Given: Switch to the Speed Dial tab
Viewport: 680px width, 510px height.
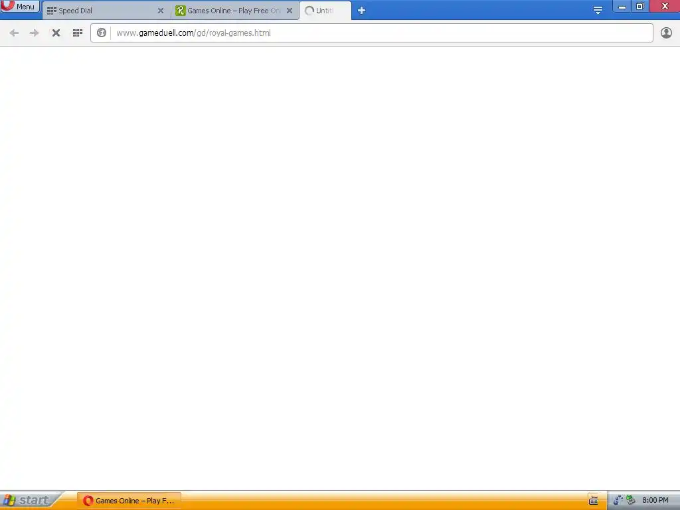Looking at the screenshot, I should pos(106,11).
